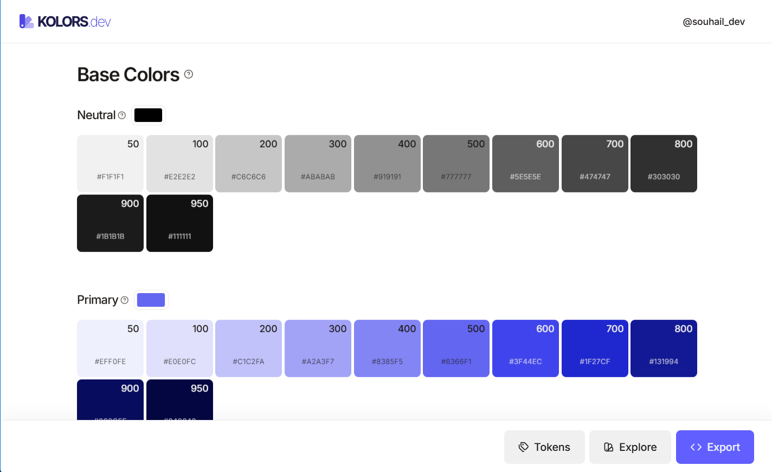Click the code brackets icon on the Export button
The image size is (772, 472).
(696, 447)
